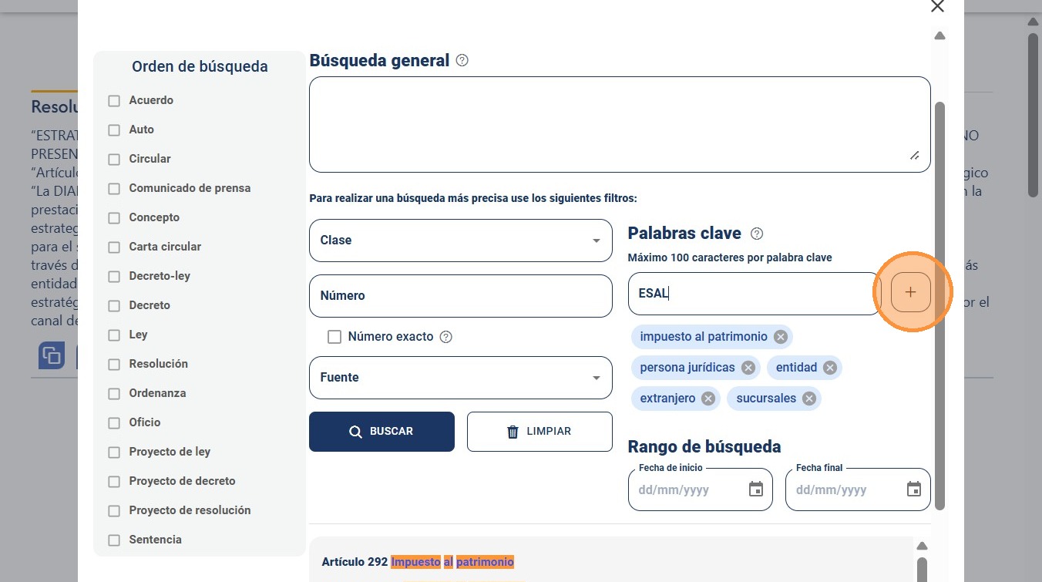This screenshot has width=1042, height=582.
Task: Delete the 'entidad' keyword chip
Action: click(830, 368)
